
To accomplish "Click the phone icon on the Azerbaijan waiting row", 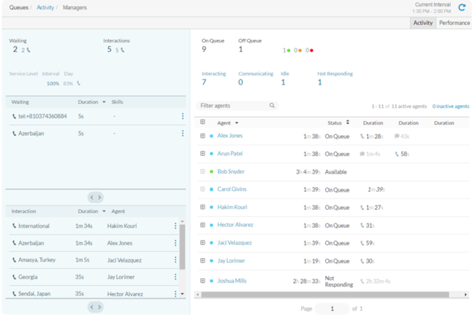I will pyautogui.click(x=14, y=133).
